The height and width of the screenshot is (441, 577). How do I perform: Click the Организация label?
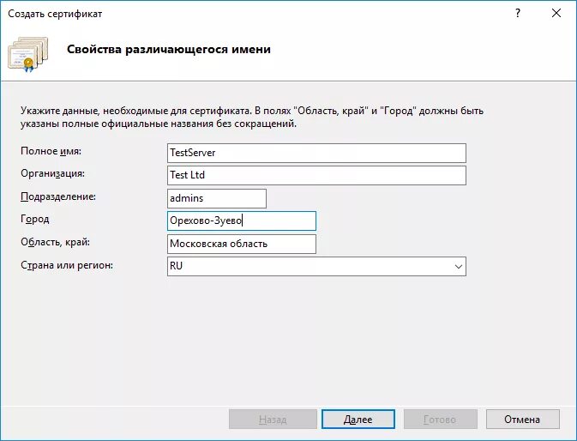[x=52, y=173]
